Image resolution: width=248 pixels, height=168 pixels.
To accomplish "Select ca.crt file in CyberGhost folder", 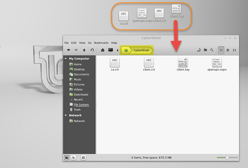I will click(115, 64).
